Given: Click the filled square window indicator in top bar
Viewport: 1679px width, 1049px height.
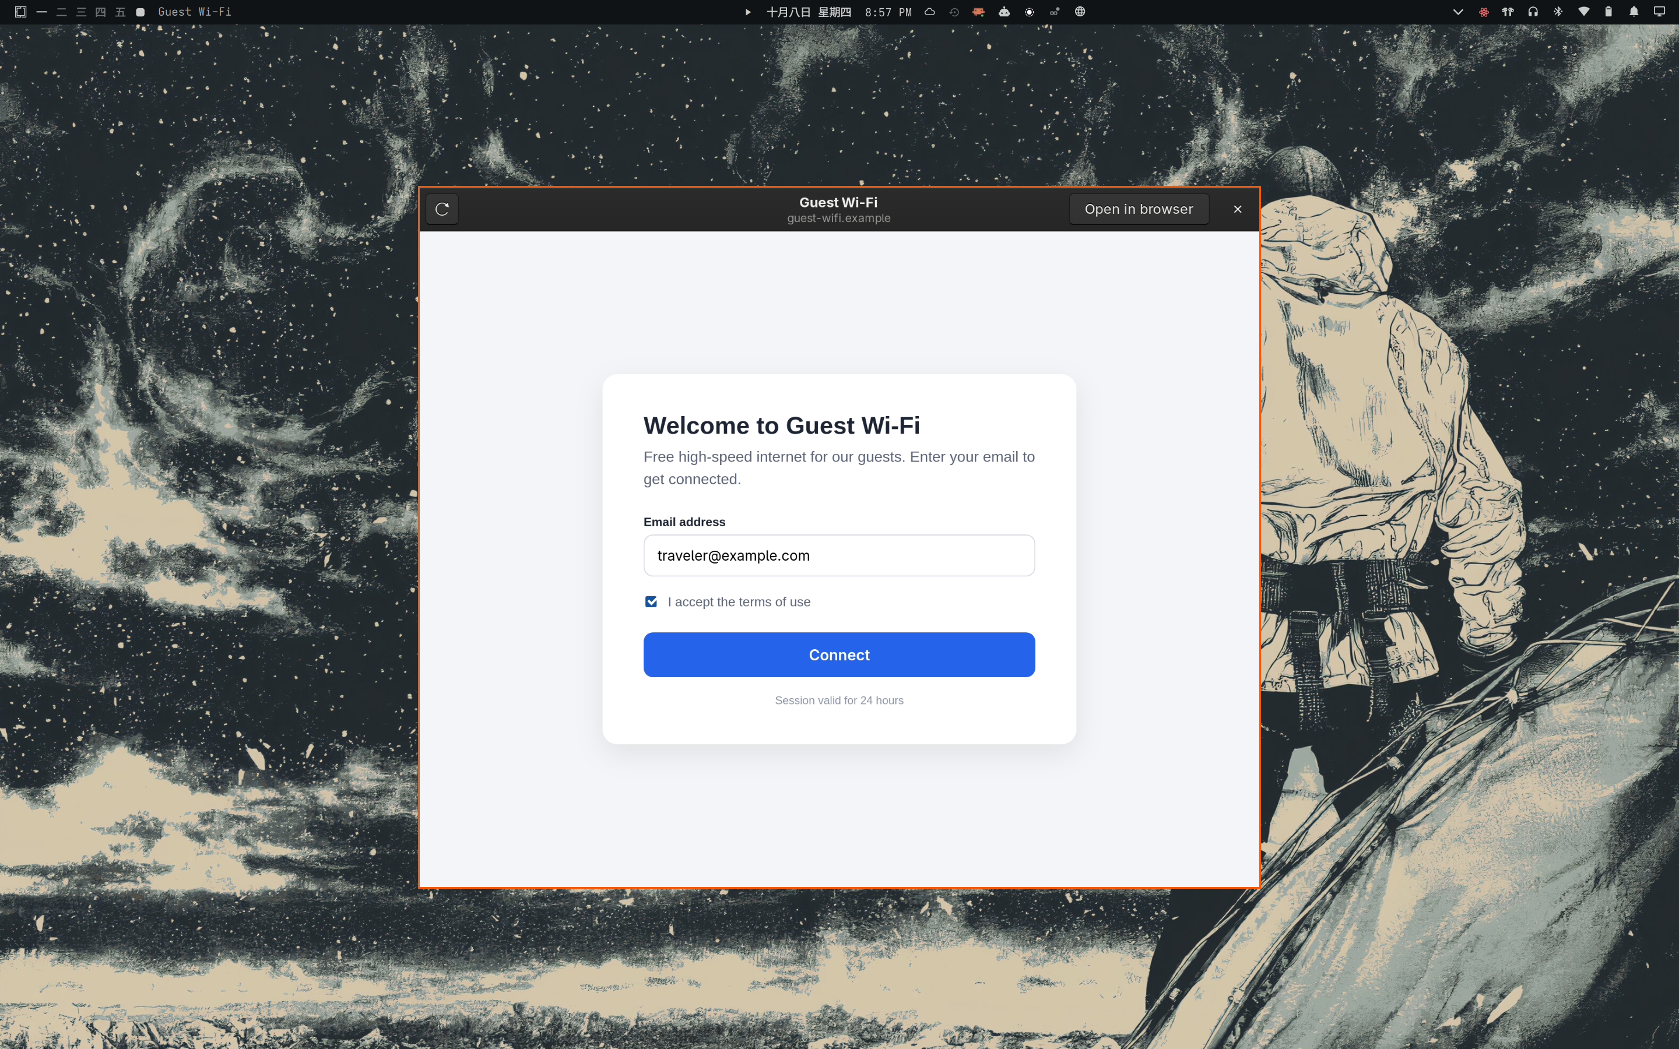Looking at the screenshot, I should tap(140, 12).
